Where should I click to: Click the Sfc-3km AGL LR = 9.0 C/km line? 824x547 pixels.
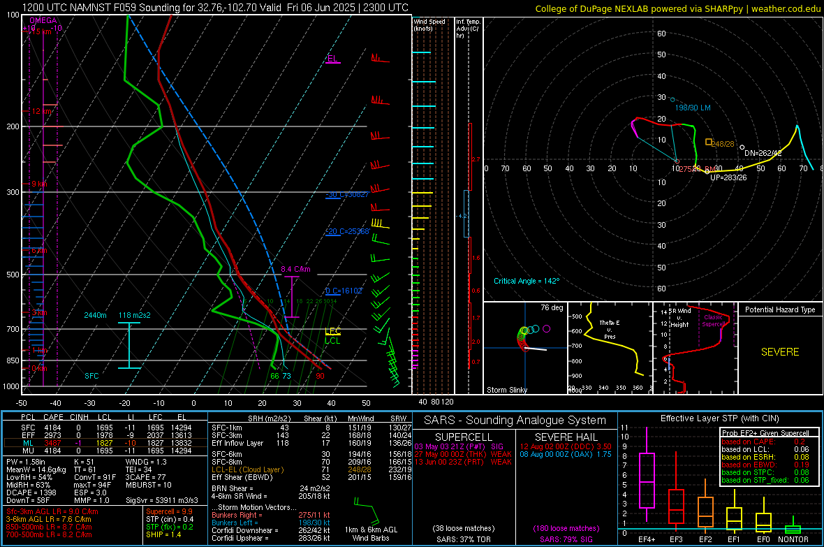click(x=52, y=512)
